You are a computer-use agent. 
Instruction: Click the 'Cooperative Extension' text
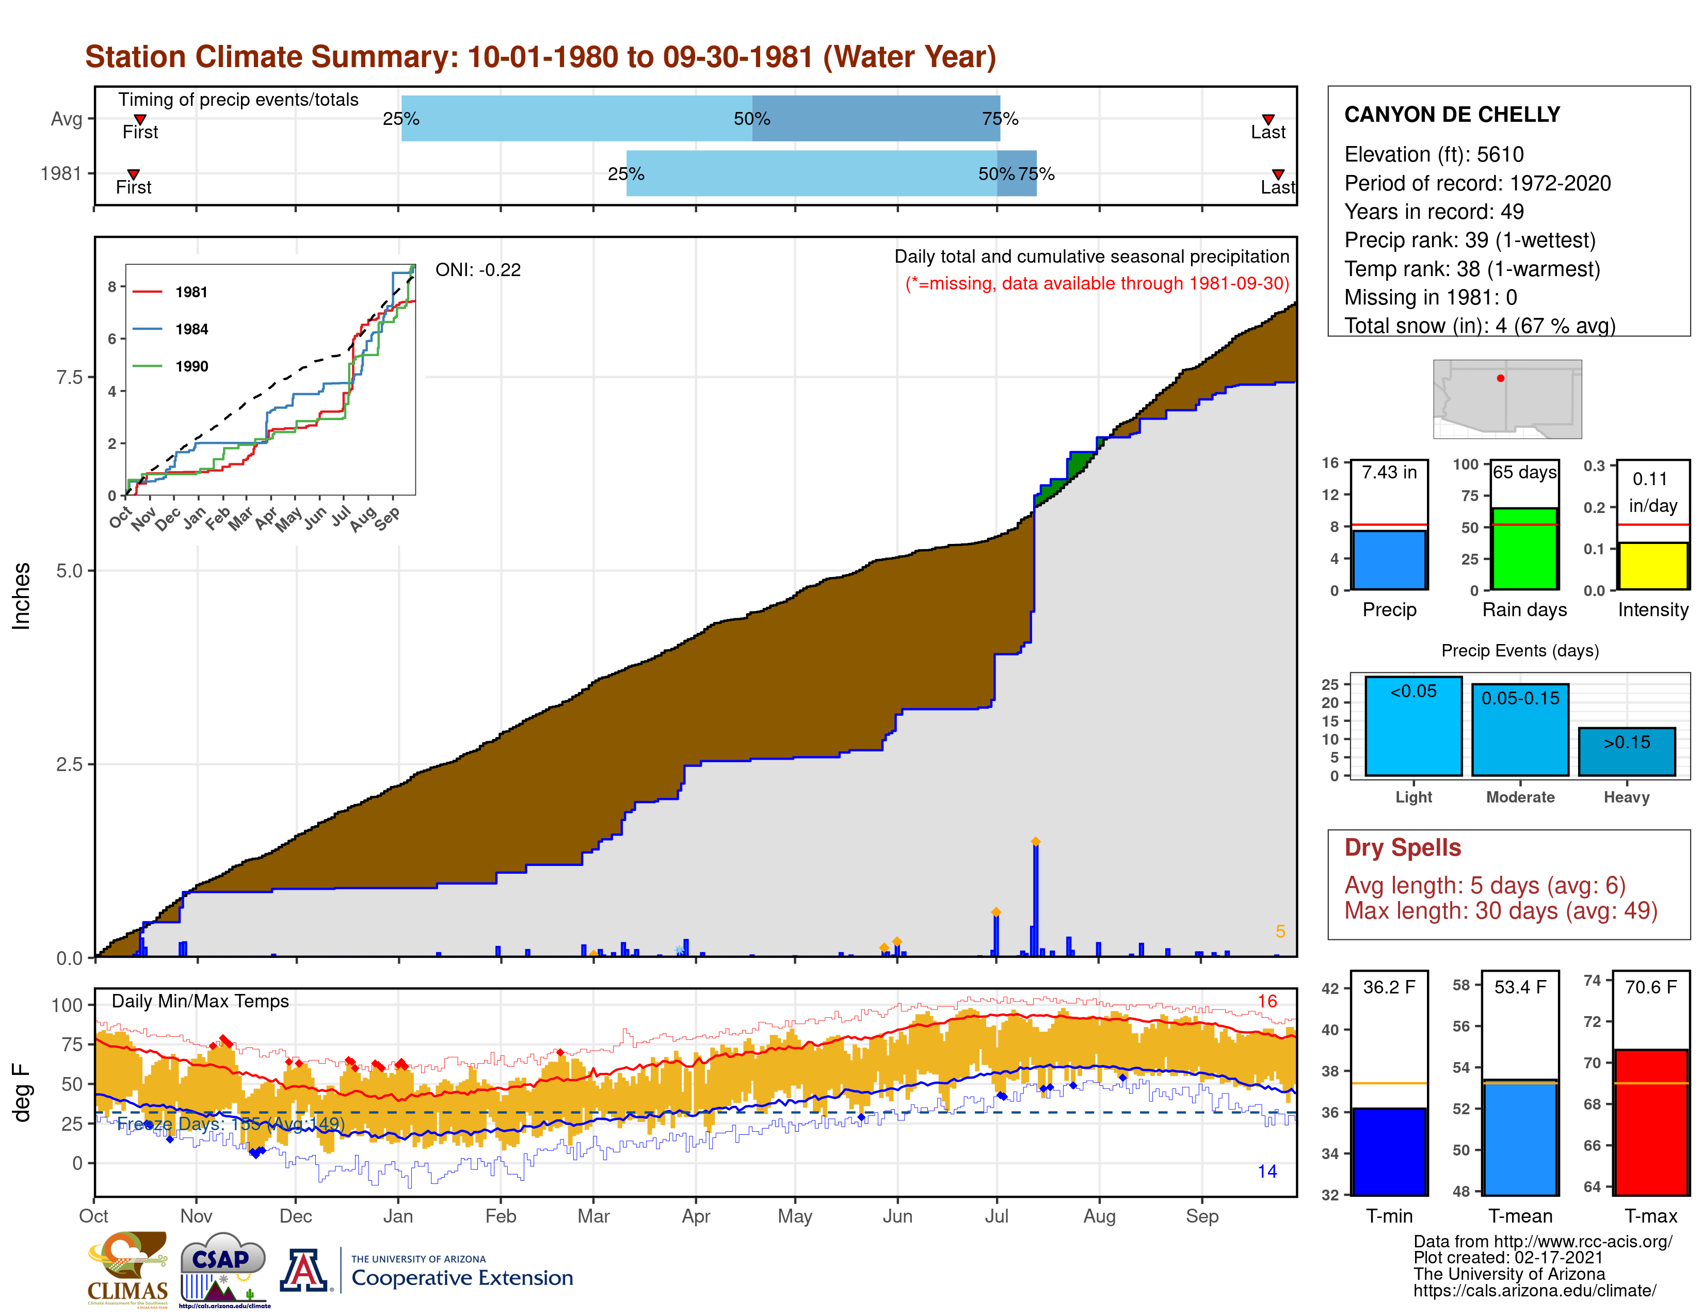[462, 1278]
